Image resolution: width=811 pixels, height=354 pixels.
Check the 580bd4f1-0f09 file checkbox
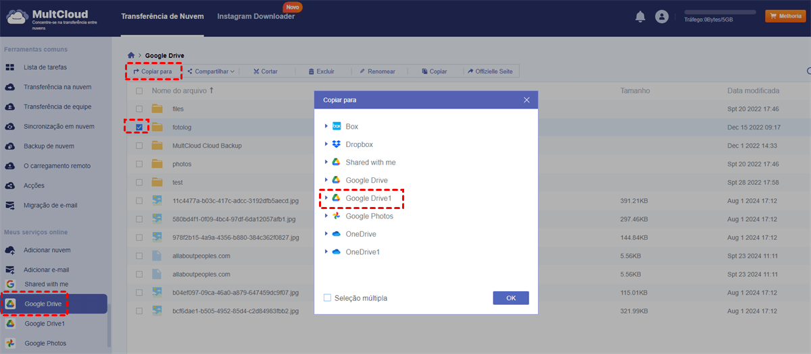139,219
